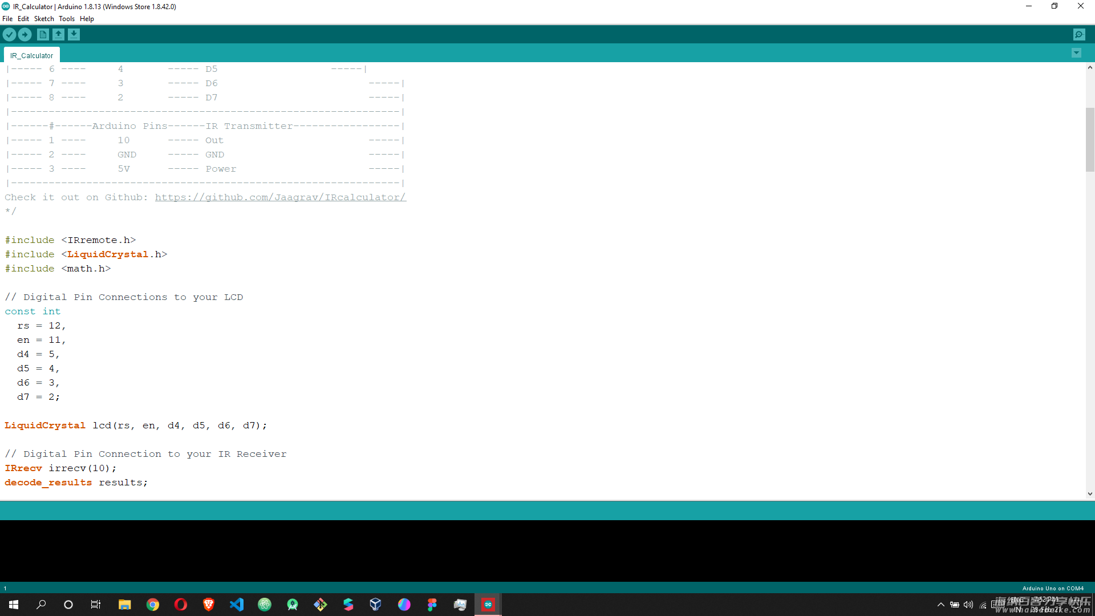Open the Wi-Fi network tray icon
Screen dimensions: 1095x616
(983, 605)
